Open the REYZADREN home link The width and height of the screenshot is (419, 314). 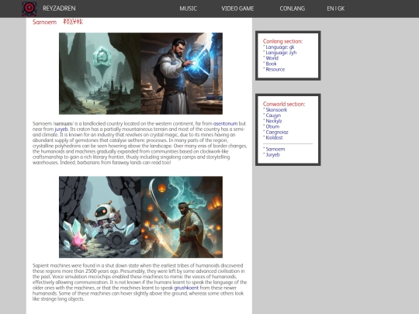point(59,9)
